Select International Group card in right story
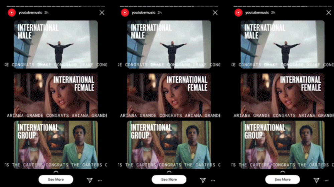This screenshot has width=334, height=187. point(283,145)
